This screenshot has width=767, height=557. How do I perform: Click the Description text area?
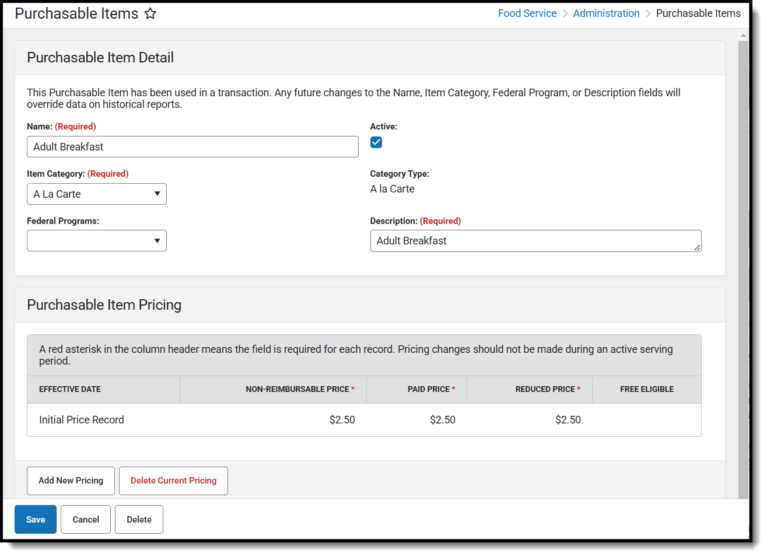pos(535,241)
